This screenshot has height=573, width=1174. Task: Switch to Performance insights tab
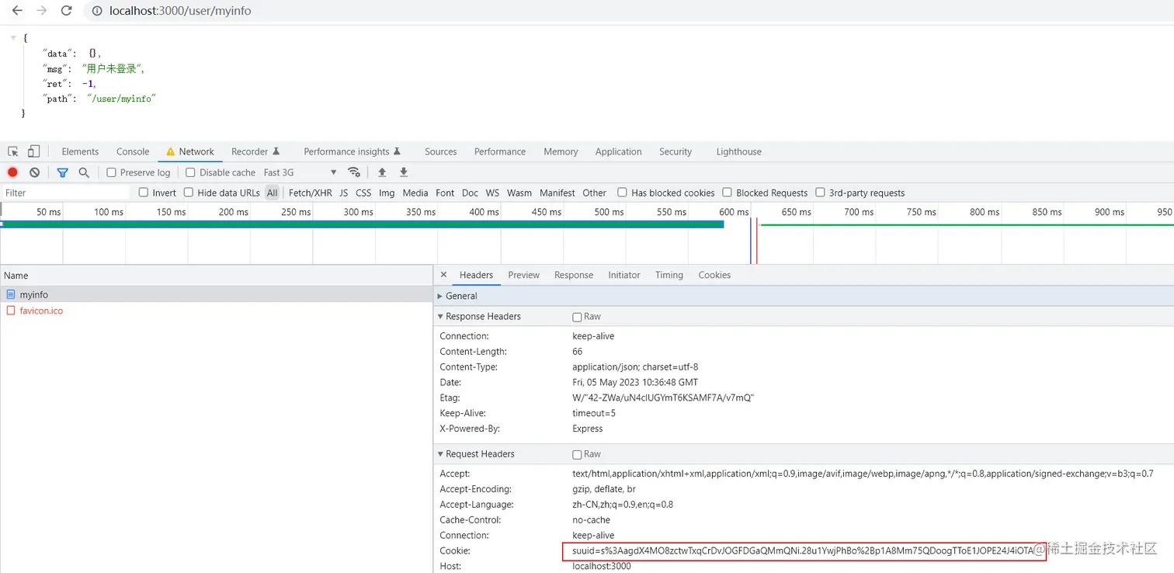coord(353,151)
